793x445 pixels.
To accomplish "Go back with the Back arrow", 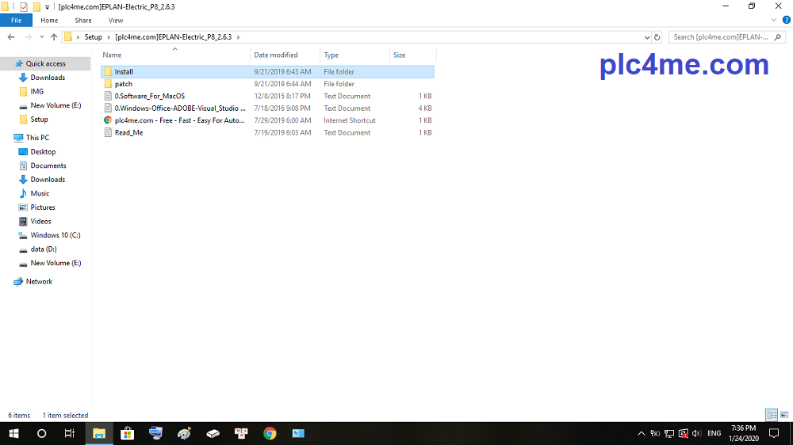I will click(x=11, y=37).
